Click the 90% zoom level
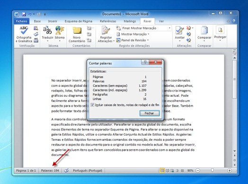Viewport: 248px width, 184px height. [190, 171]
